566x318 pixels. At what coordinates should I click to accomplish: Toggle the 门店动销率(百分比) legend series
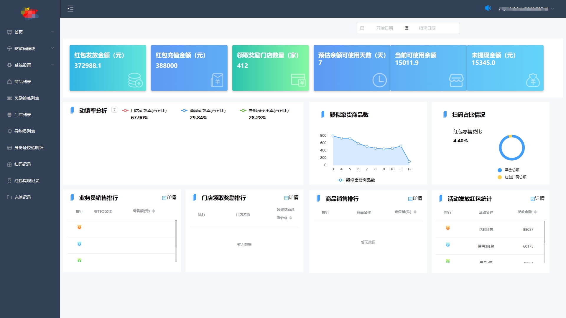coord(144,111)
